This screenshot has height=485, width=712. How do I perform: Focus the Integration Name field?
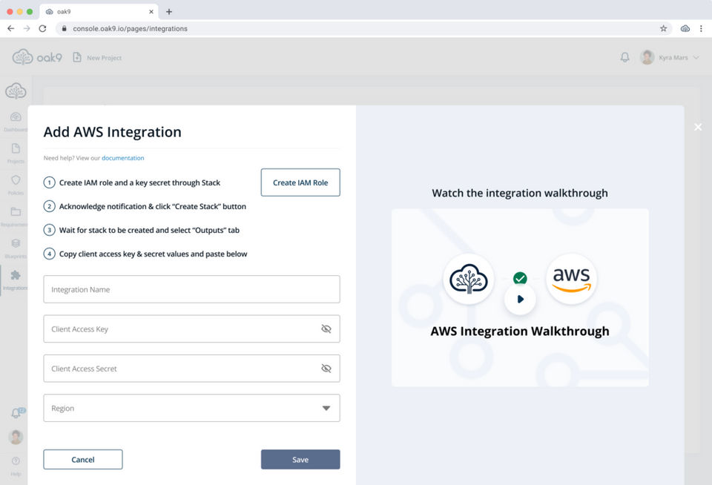coord(191,289)
